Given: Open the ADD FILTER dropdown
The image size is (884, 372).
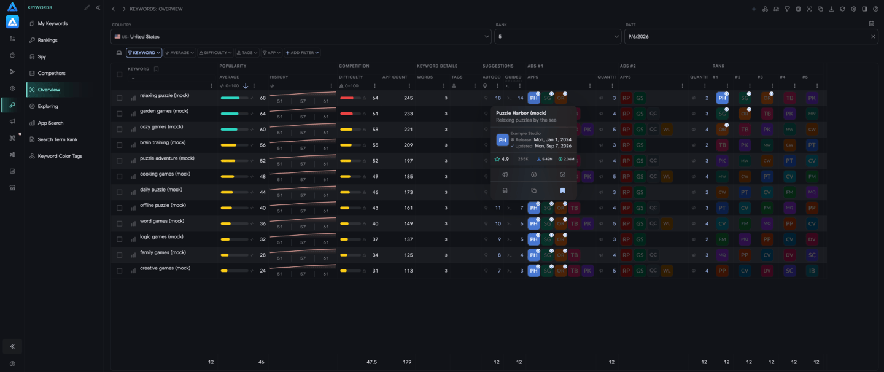Looking at the screenshot, I should coord(302,53).
